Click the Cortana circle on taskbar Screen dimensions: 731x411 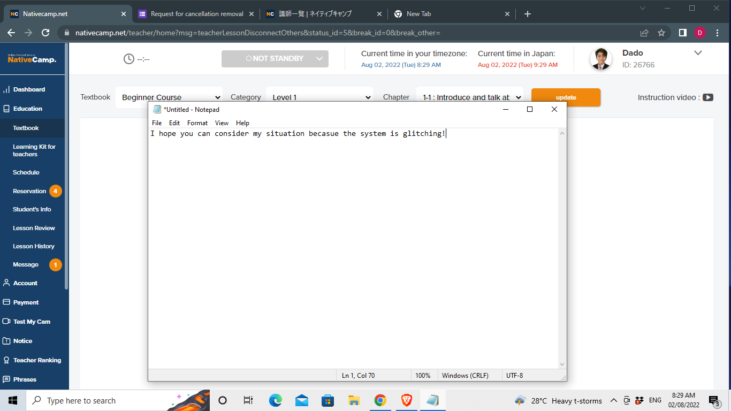(223, 400)
